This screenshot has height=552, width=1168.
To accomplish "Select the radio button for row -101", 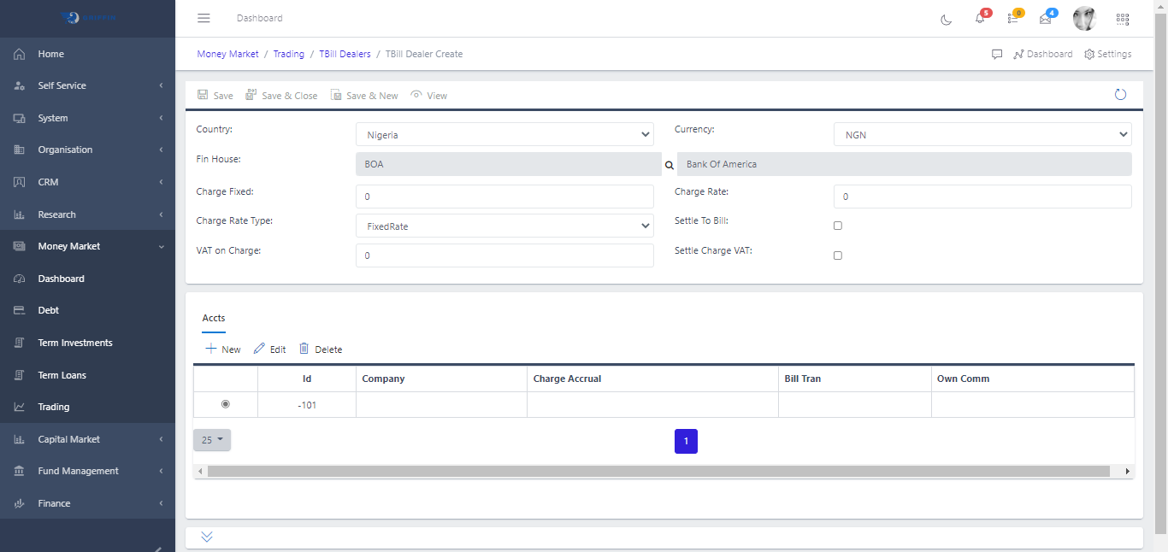I will click(x=226, y=404).
